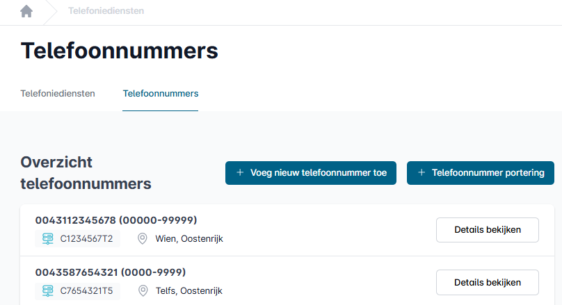
Task: Open phone number 0043587654321 (0000-9999)
Action: pyautogui.click(x=111, y=272)
